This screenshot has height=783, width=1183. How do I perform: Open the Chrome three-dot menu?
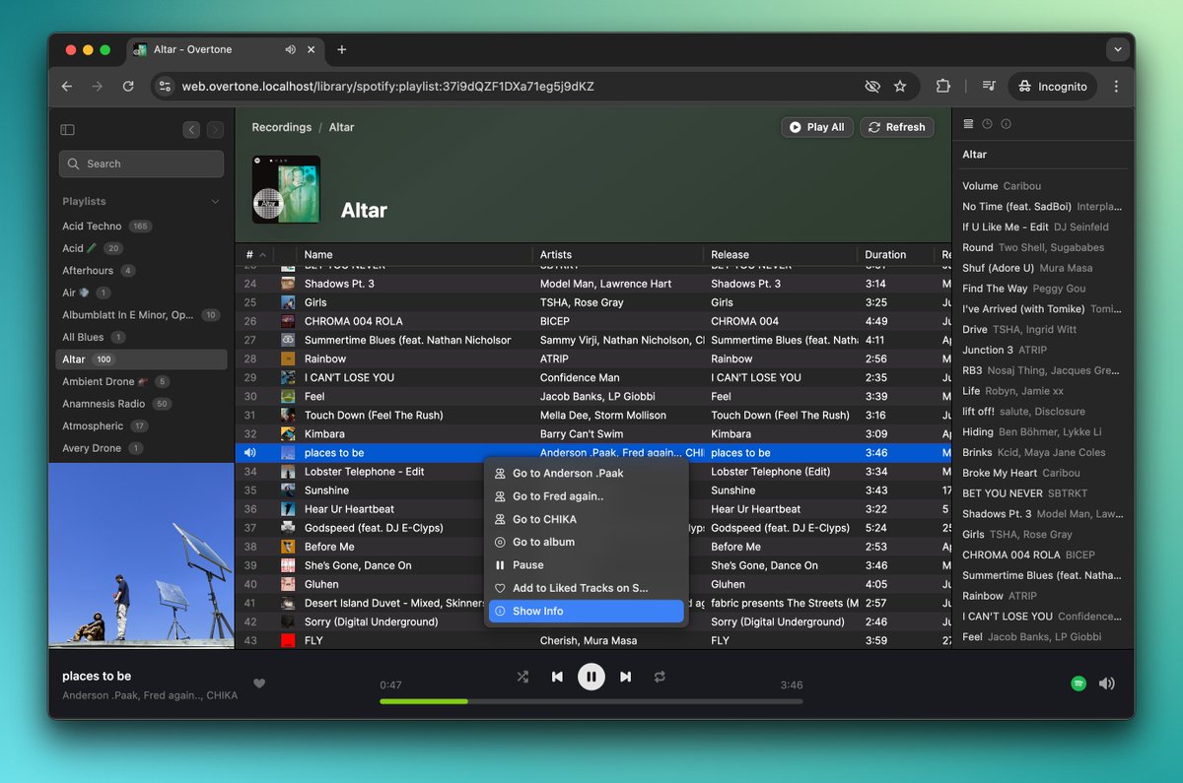(1116, 87)
